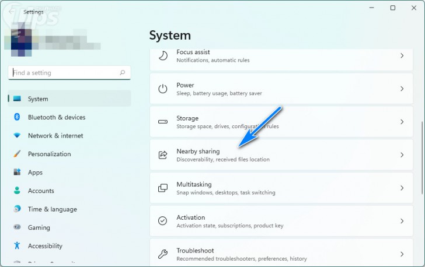Expand the Troubleshoot row chevron

[402, 254]
